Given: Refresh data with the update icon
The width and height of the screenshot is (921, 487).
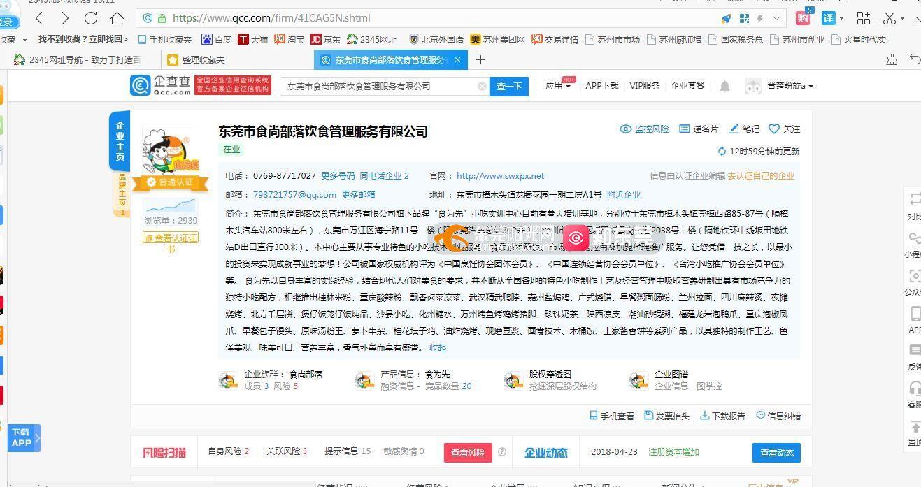Looking at the screenshot, I should pos(722,152).
